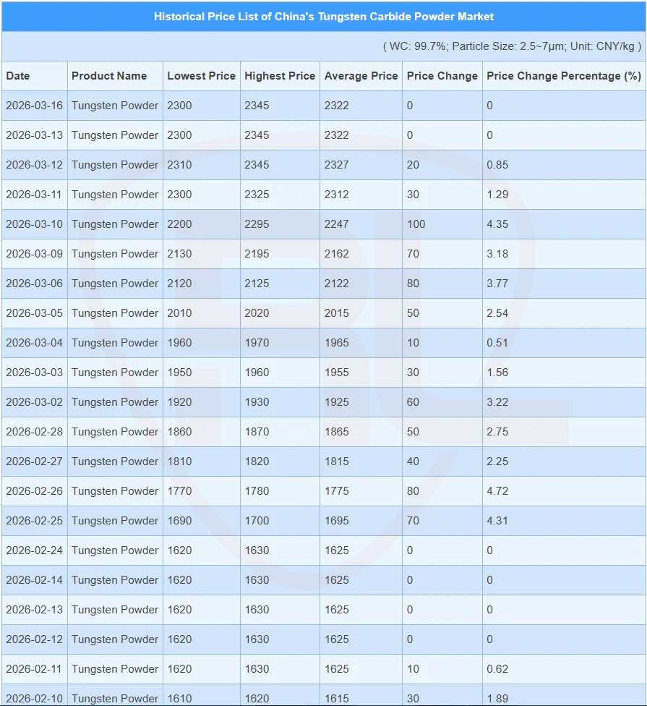Click the percentage value 3.77

(x=497, y=284)
